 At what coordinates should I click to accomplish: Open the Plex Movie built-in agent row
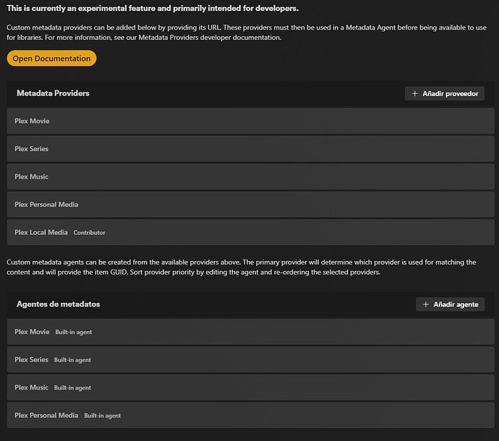pyautogui.click(x=250, y=332)
